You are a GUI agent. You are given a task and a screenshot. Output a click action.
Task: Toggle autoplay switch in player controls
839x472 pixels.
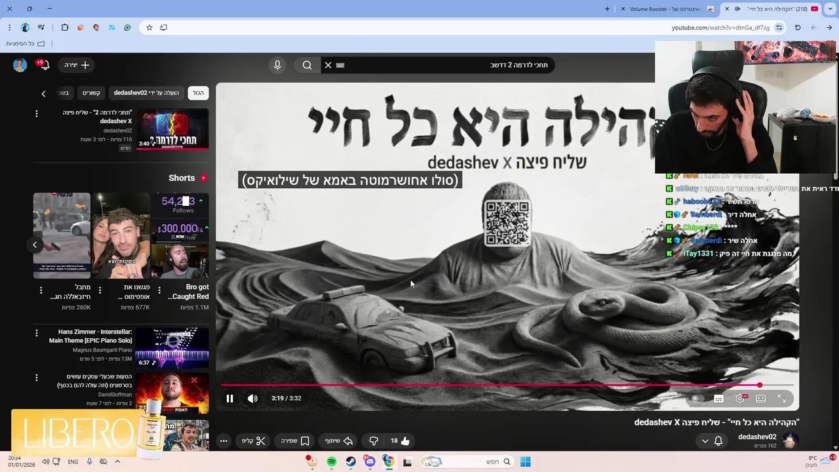[697, 399]
